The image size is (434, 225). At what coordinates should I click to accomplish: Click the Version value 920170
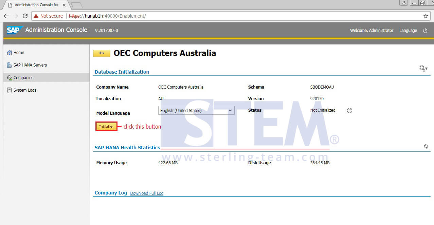pos(317,99)
